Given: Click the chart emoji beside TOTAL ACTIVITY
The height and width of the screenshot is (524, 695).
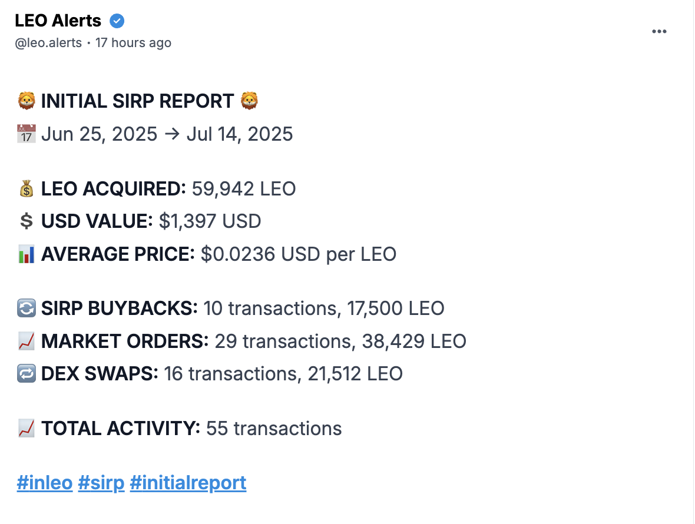Looking at the screenshot, I should tap(27, 428).
